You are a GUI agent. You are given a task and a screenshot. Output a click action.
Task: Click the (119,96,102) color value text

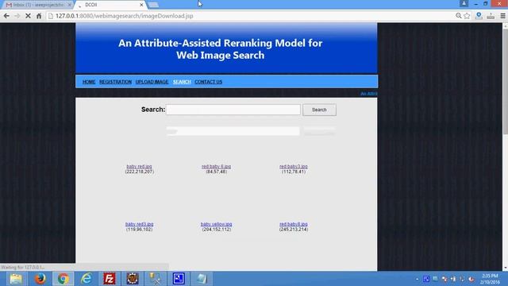coord(140,230)
